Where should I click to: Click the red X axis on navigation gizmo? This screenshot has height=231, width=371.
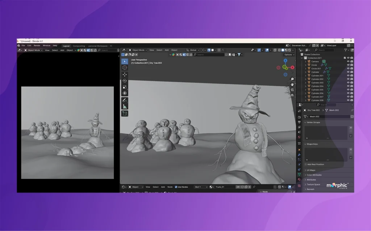point(292,67)
